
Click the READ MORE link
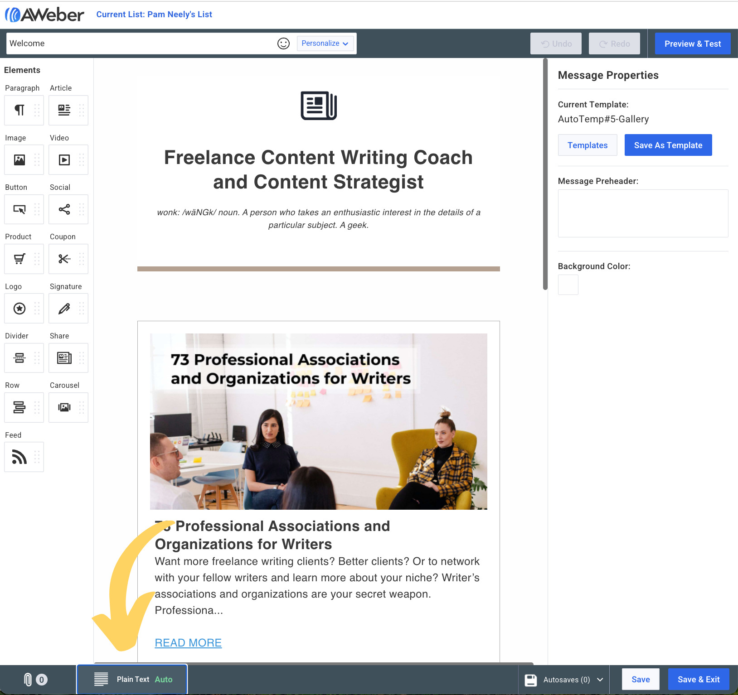pos(188,642)
